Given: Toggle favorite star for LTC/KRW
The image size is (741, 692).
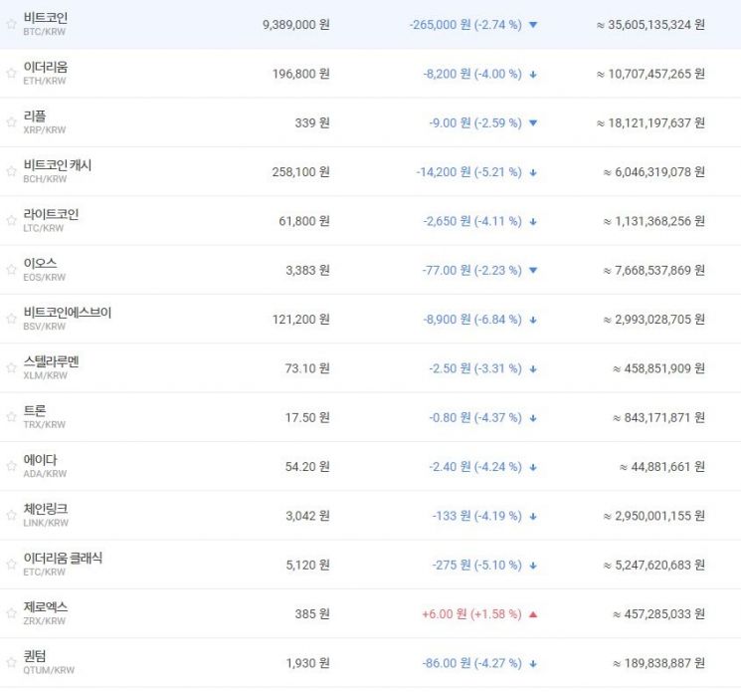Looking at the screenshot, I should (x=11, y=221).
